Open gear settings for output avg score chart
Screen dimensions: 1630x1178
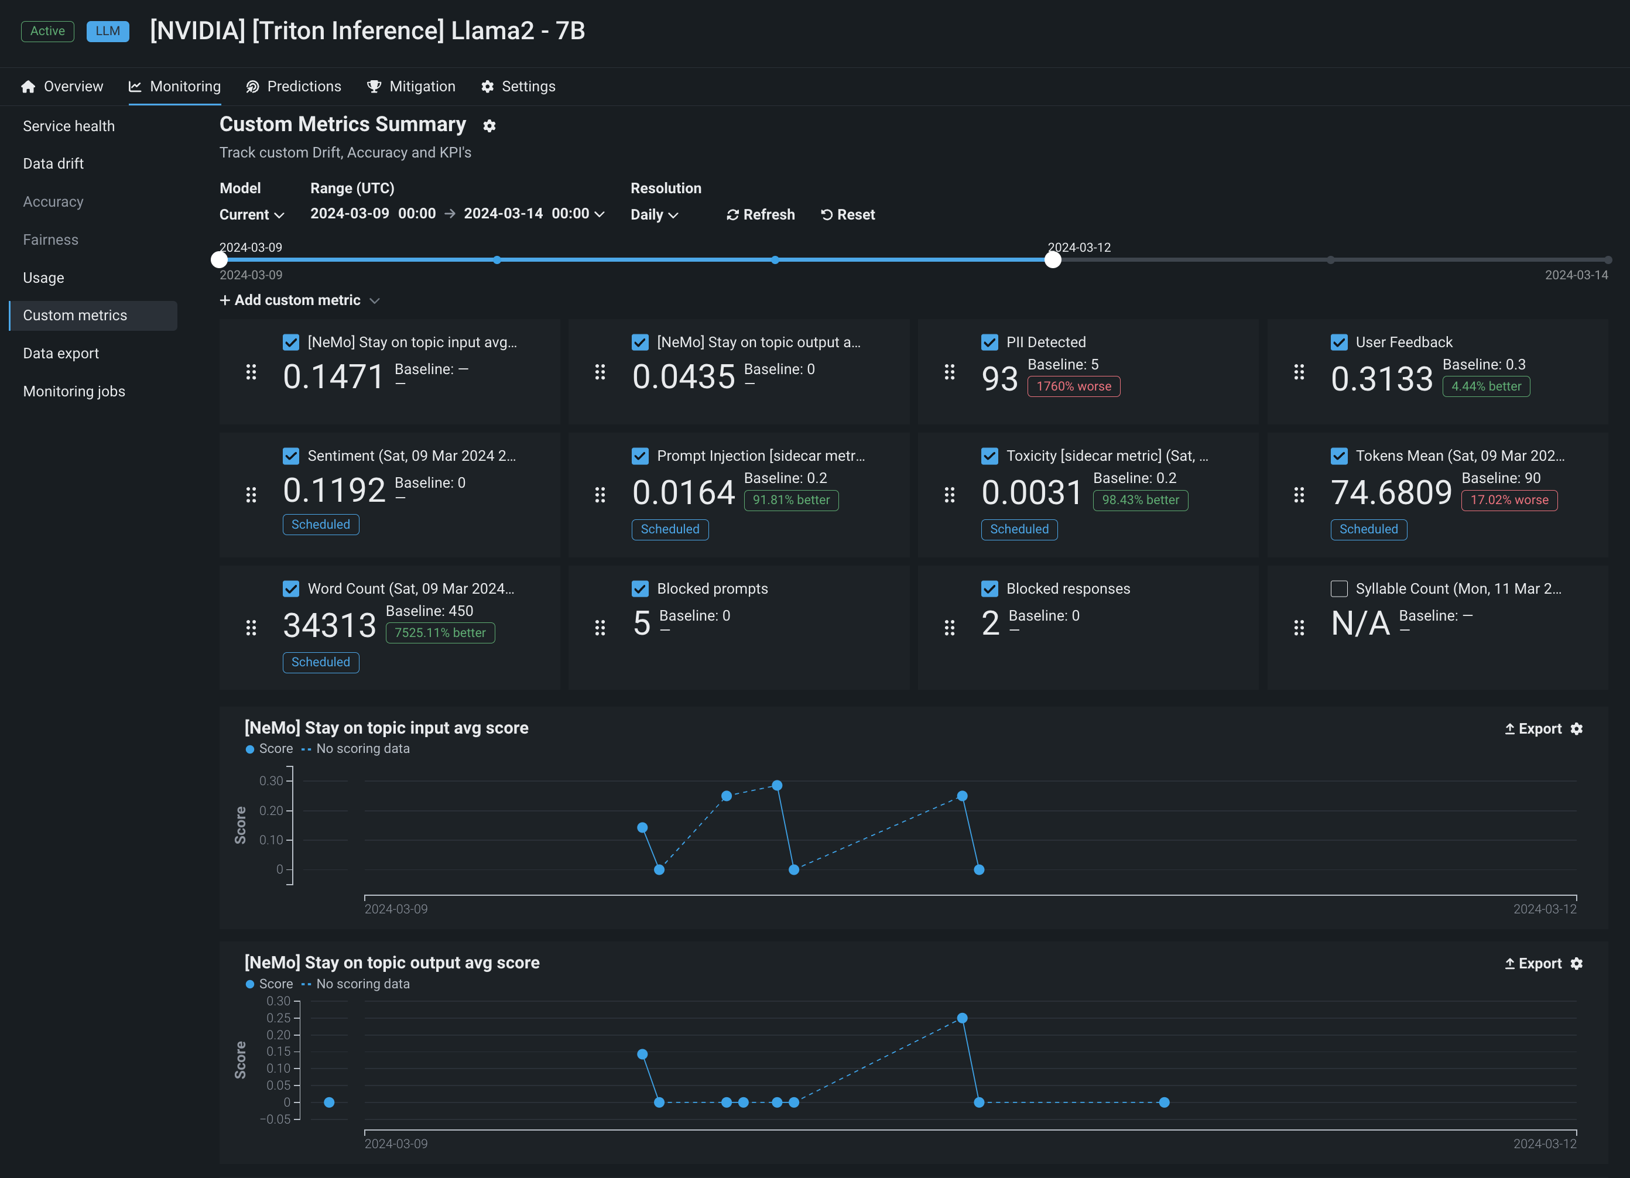click(x=1577, y=964)
